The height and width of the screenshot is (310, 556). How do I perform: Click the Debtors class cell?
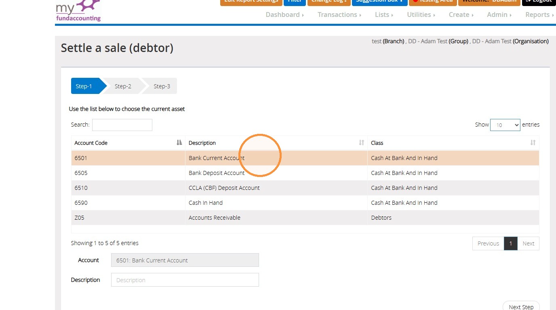453,218
